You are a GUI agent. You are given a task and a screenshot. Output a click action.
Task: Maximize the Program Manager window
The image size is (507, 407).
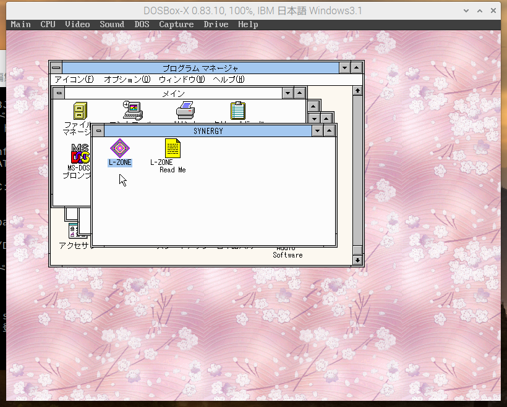[356, 68]
